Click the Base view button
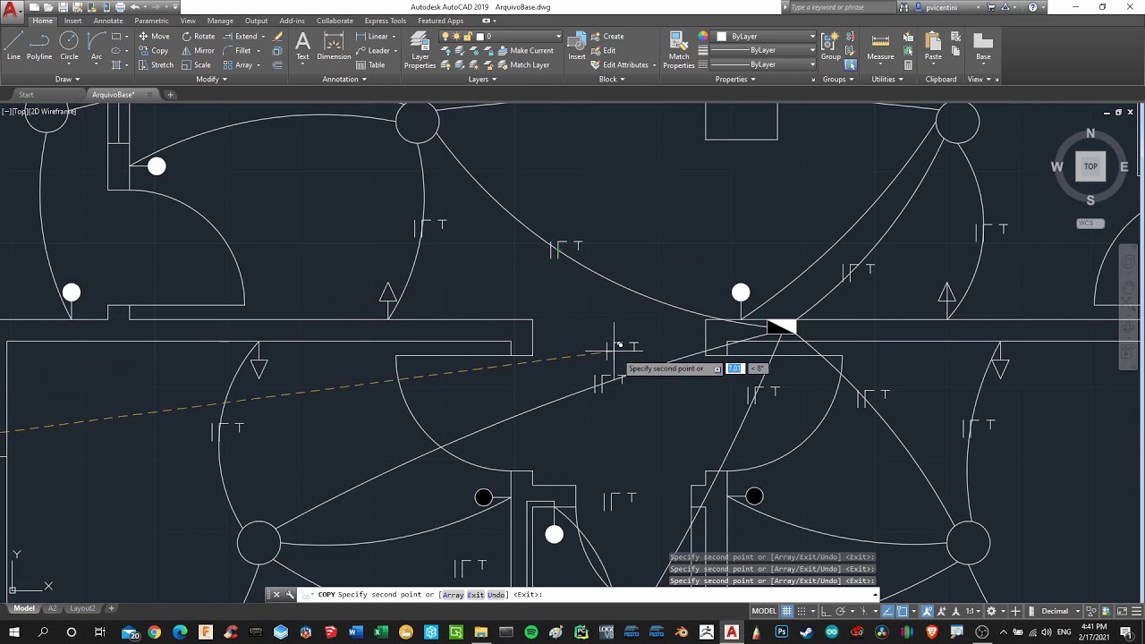Viewport: 1145px width, 644px height. [983, 47]
